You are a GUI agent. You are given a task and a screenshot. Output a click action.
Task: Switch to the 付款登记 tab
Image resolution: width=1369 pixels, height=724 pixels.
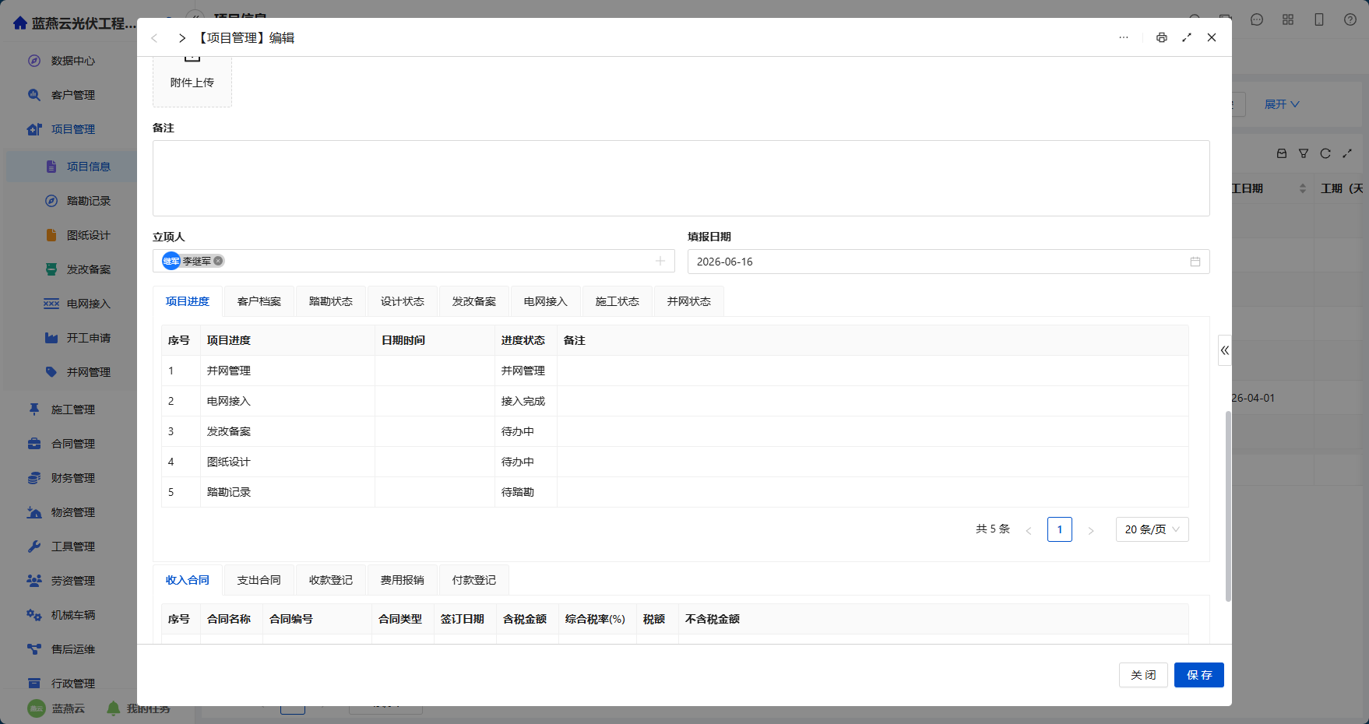coord(474,580)
